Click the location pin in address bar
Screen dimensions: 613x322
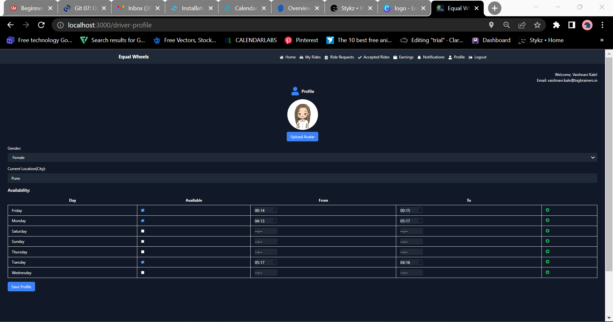click(491, 25)
